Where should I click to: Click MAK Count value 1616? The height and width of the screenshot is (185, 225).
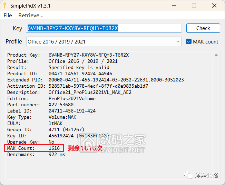click(54, 148)
